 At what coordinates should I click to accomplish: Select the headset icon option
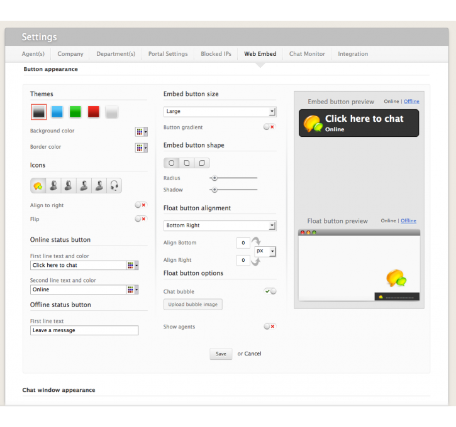(x=114, y=185)
